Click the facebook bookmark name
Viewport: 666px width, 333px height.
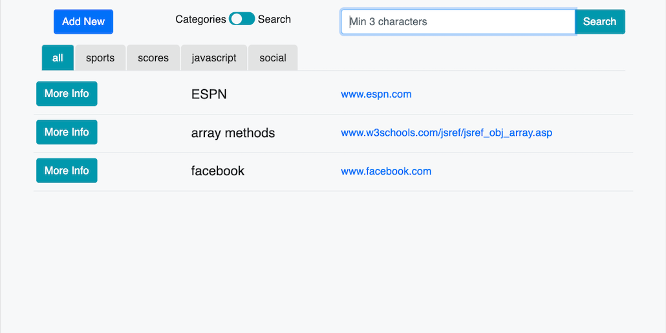218,171
